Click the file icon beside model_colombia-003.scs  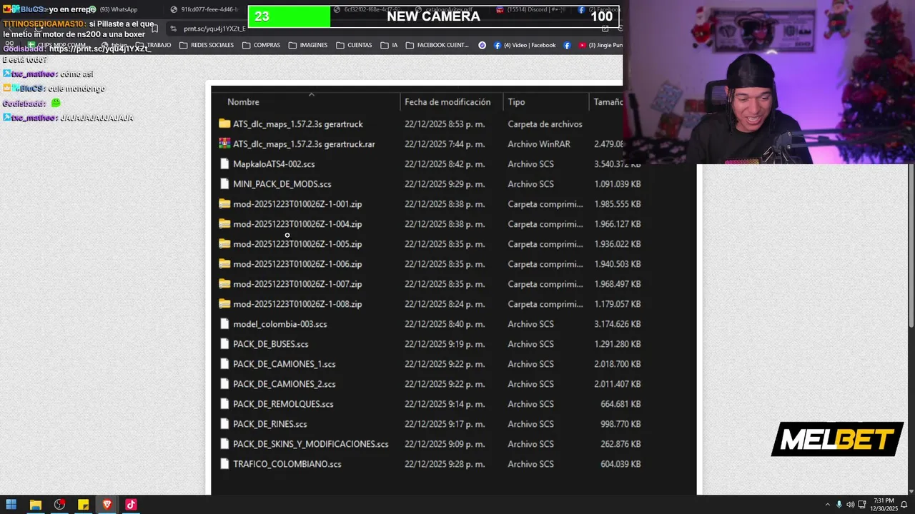[x=224, y=323]
